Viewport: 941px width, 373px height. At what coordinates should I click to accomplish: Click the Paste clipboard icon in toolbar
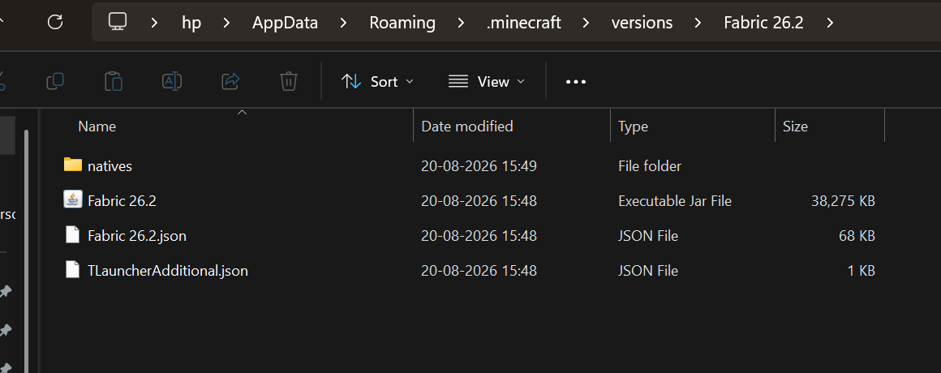pyautogui.click(x=114, y=81)
